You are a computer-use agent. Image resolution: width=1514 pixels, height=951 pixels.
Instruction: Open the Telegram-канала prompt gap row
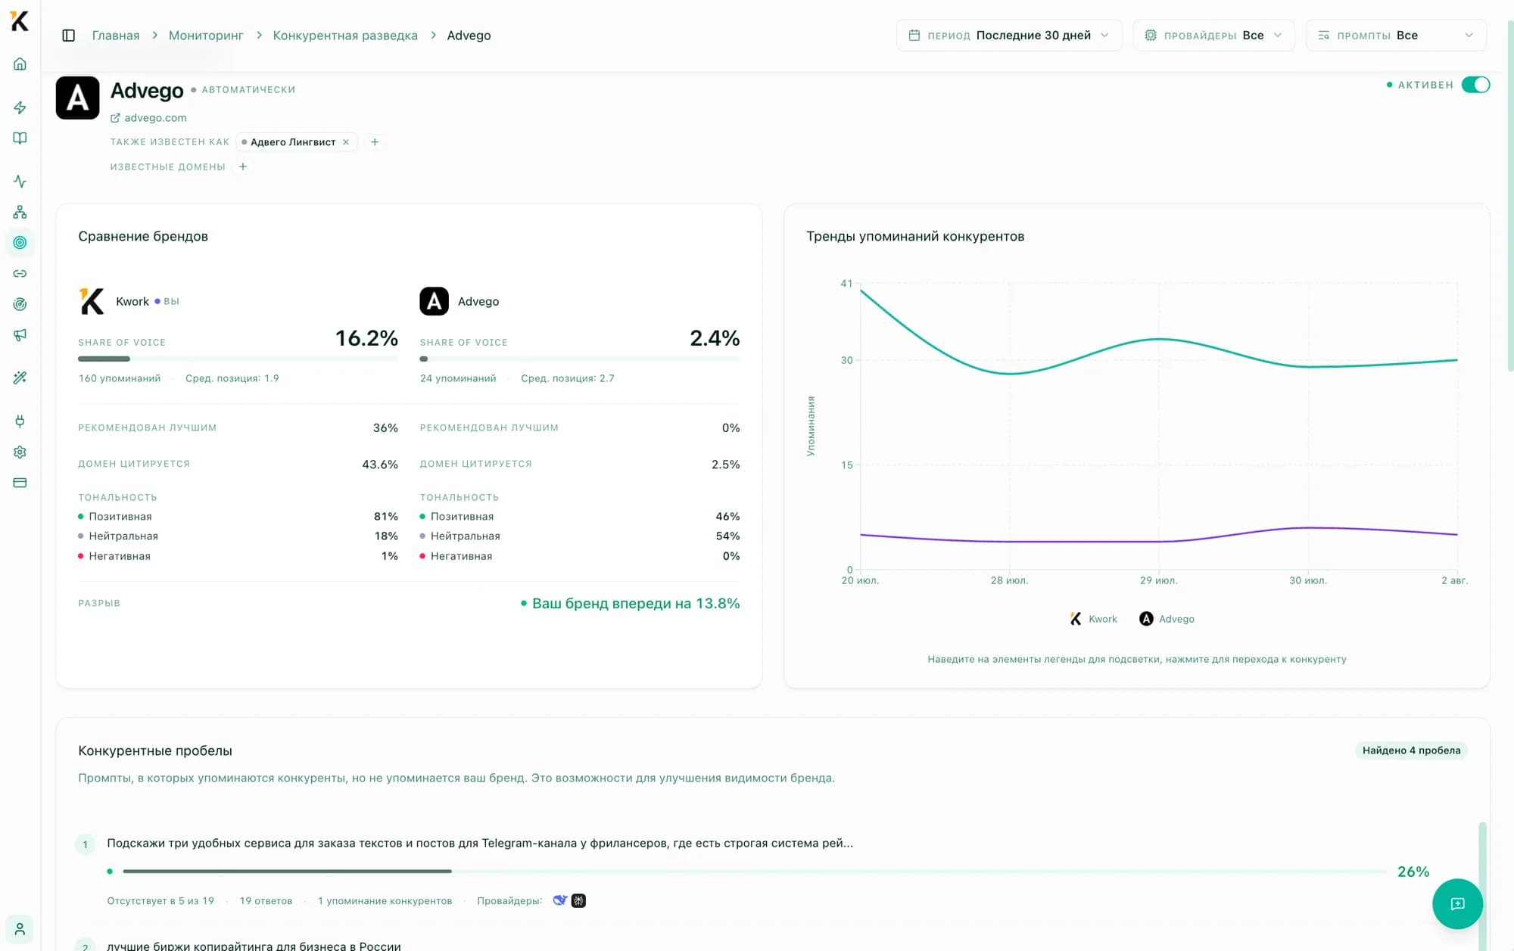point(480,843)
